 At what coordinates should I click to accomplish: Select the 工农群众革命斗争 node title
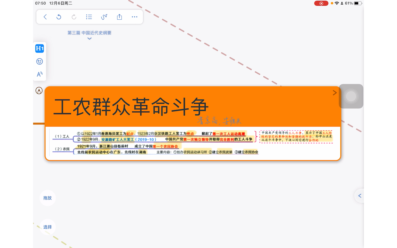click(131, 107)
